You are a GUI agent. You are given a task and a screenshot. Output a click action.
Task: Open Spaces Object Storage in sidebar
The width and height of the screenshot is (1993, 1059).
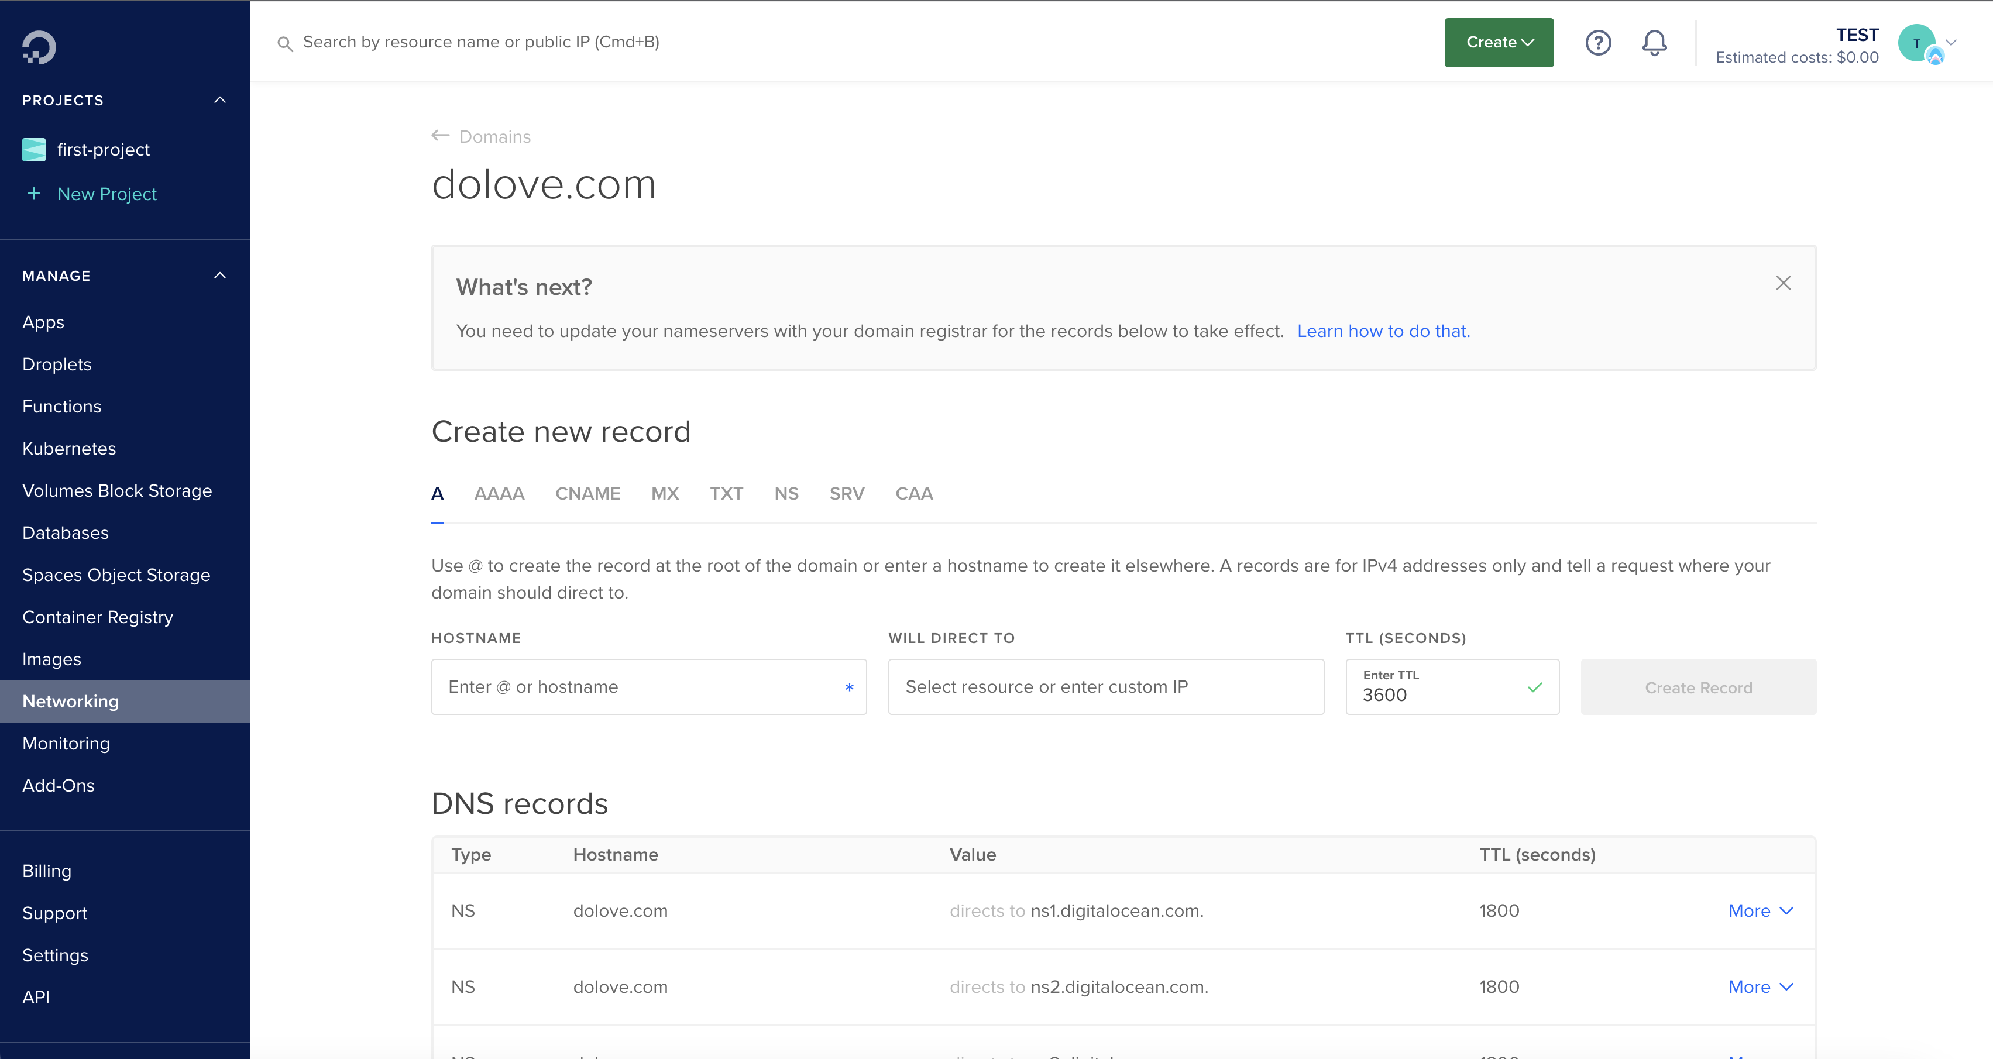(116, 575)
